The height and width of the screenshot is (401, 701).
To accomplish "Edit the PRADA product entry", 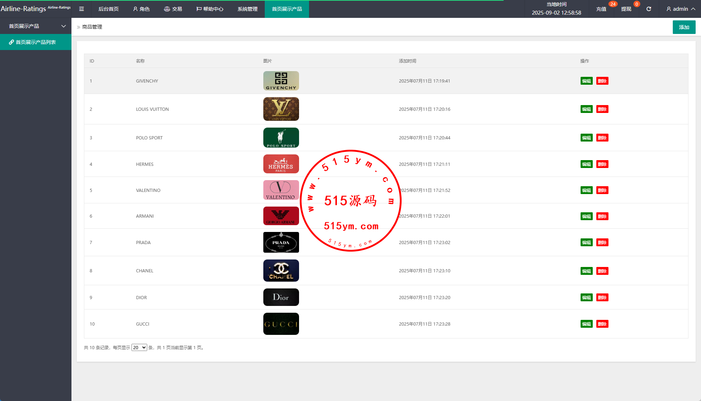I will coord(586,243).
